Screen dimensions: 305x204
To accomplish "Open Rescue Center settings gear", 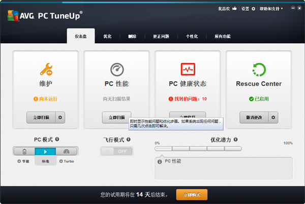I will (273, 118).
